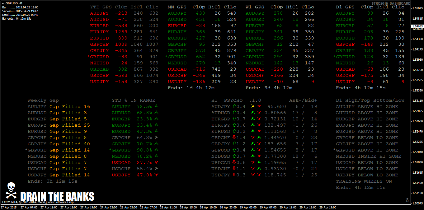Click 'EURJPY Gap Filled 25' row
Screen dimensions: 424x210
click(x=59, y=125)
